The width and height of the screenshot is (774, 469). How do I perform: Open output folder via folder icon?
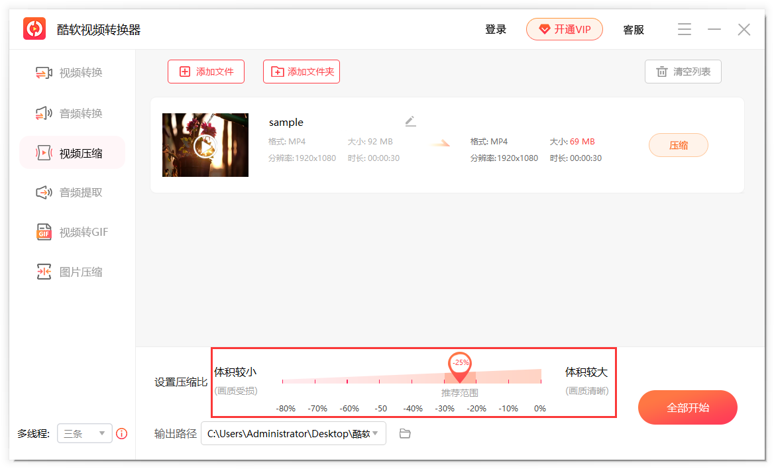[405, 433]
